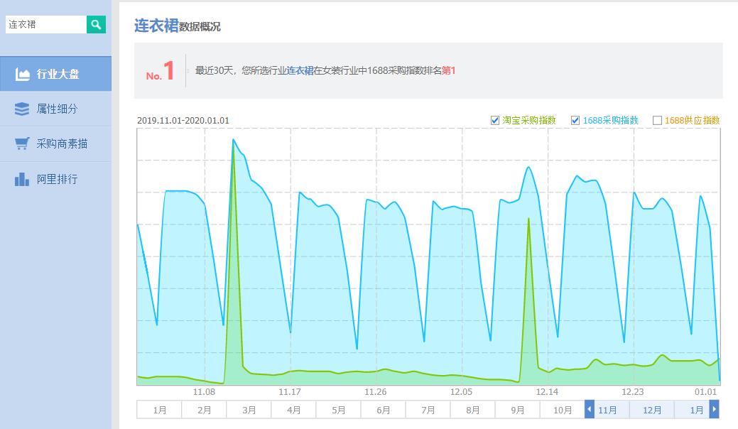The height and width of the screenshot is (429, 738).
Task: Open the 属性细分 menu item
Action: (57, 109)
